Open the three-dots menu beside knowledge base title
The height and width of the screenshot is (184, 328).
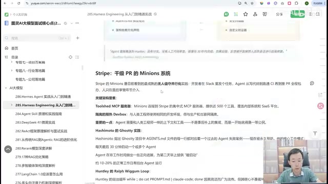pos(77,23)
